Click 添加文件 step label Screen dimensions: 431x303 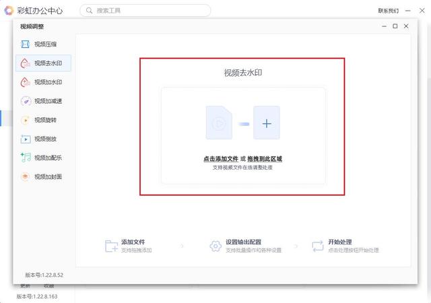(x=133, y=242)
